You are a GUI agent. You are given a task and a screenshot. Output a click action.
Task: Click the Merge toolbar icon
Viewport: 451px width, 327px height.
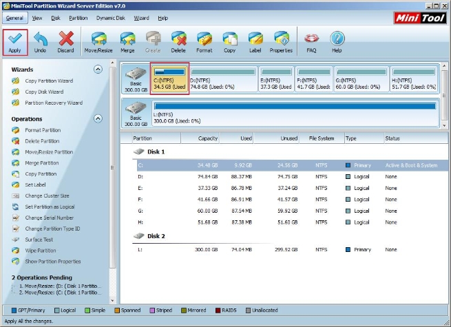tap(127, 42)
